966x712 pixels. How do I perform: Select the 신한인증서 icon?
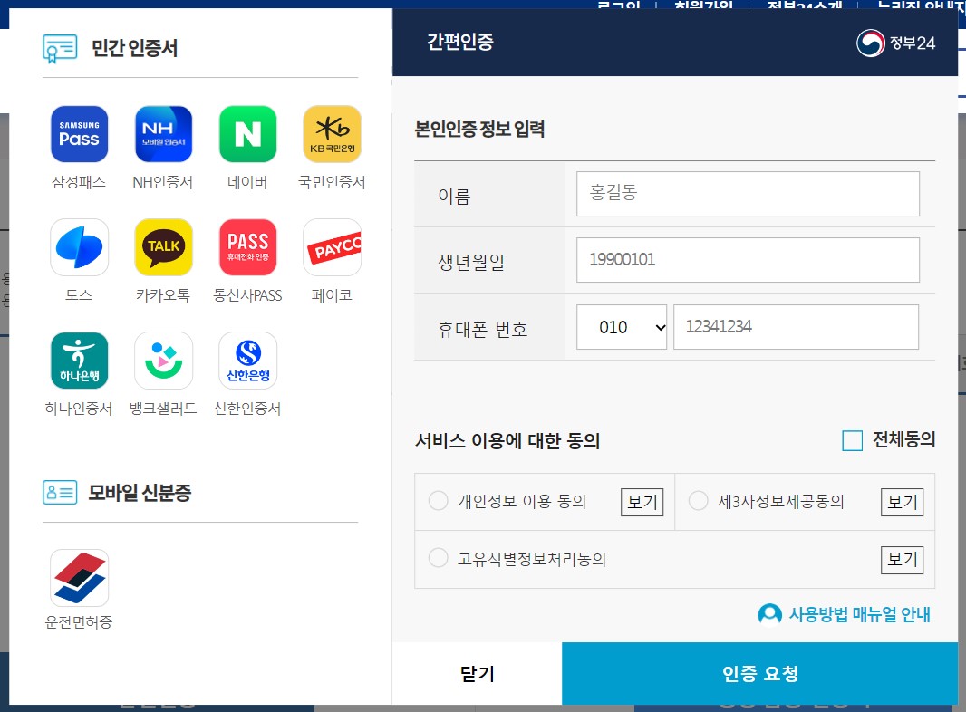click(x=247, y=360)
